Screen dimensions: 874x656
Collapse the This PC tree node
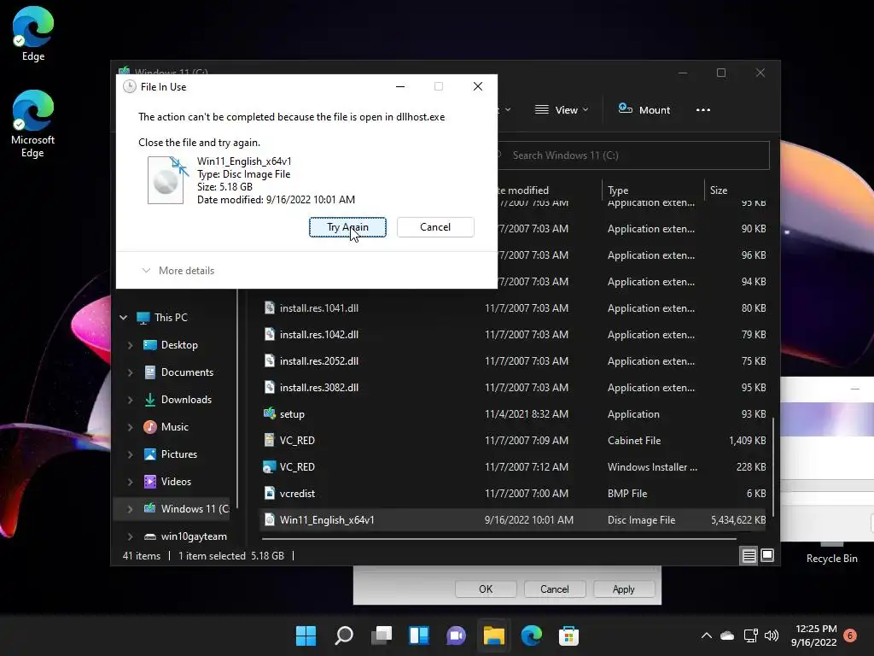click(x=123, y=318)
